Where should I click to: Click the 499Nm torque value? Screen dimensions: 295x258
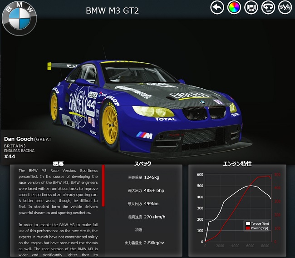tap(151, 204)
